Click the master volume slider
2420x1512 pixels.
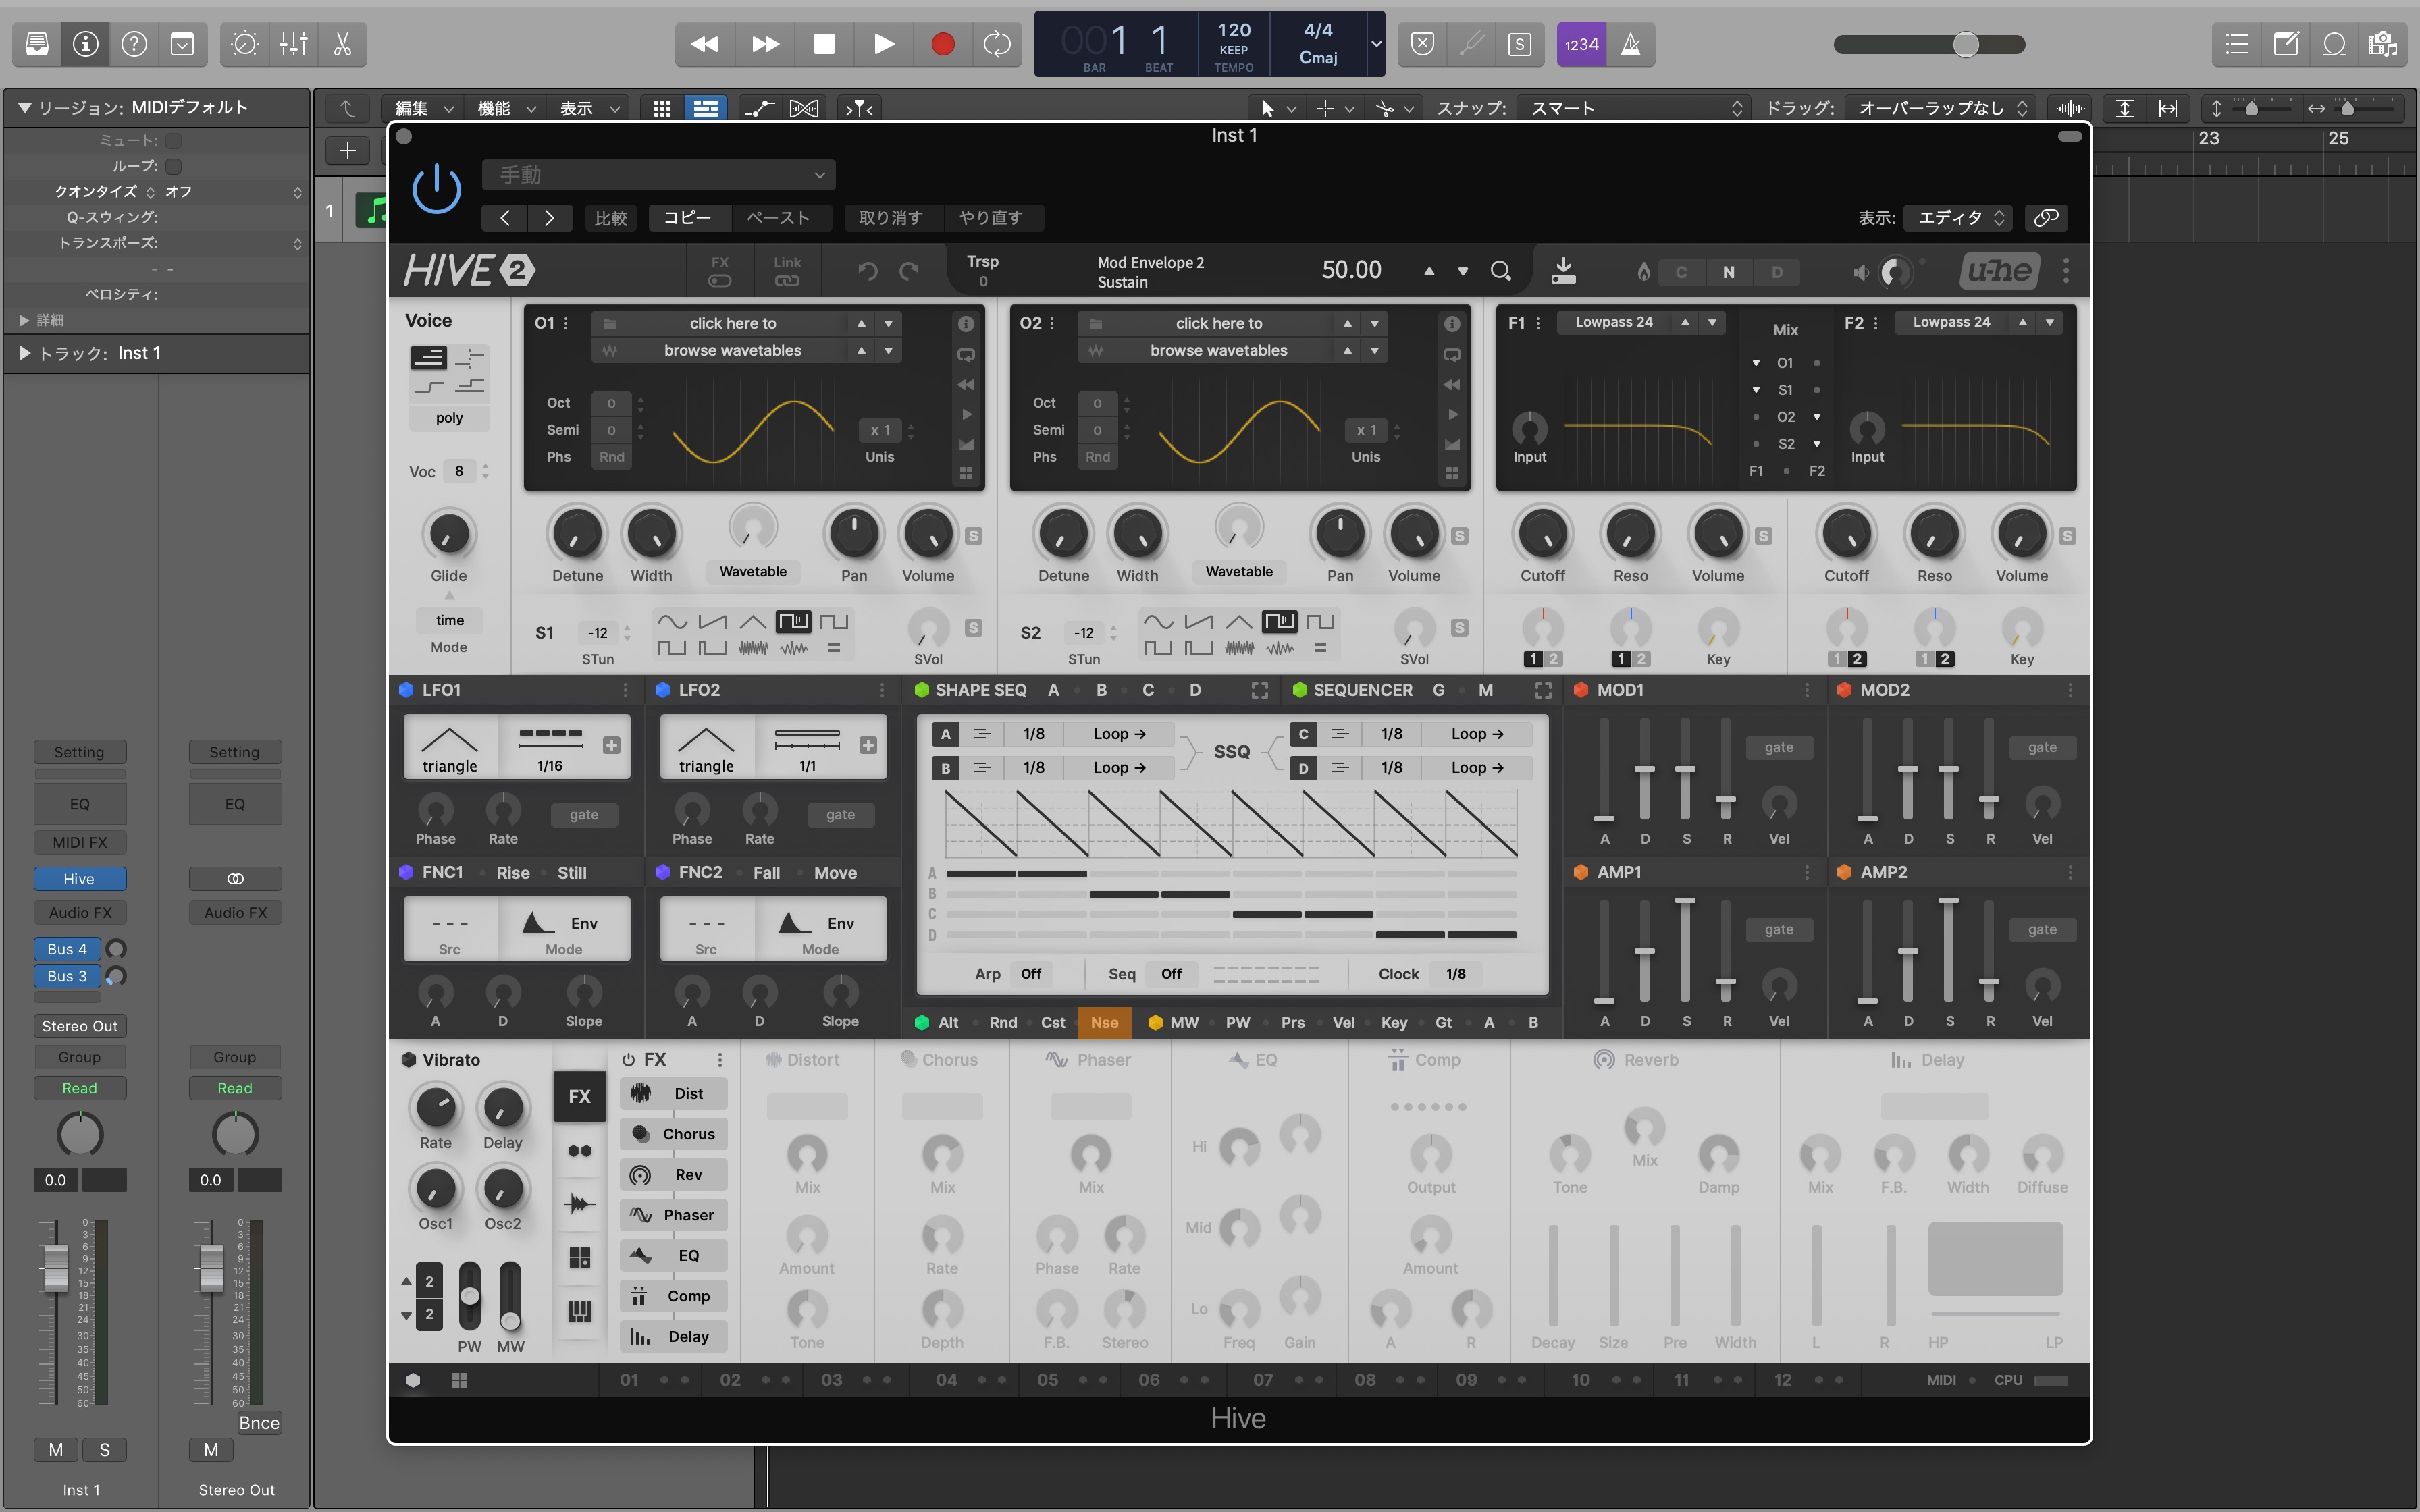point(1929,44)
